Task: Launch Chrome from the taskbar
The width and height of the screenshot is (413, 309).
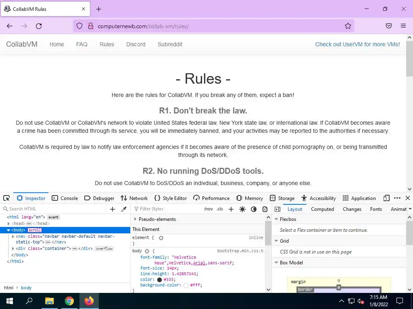Action: (x=69, y=301)
